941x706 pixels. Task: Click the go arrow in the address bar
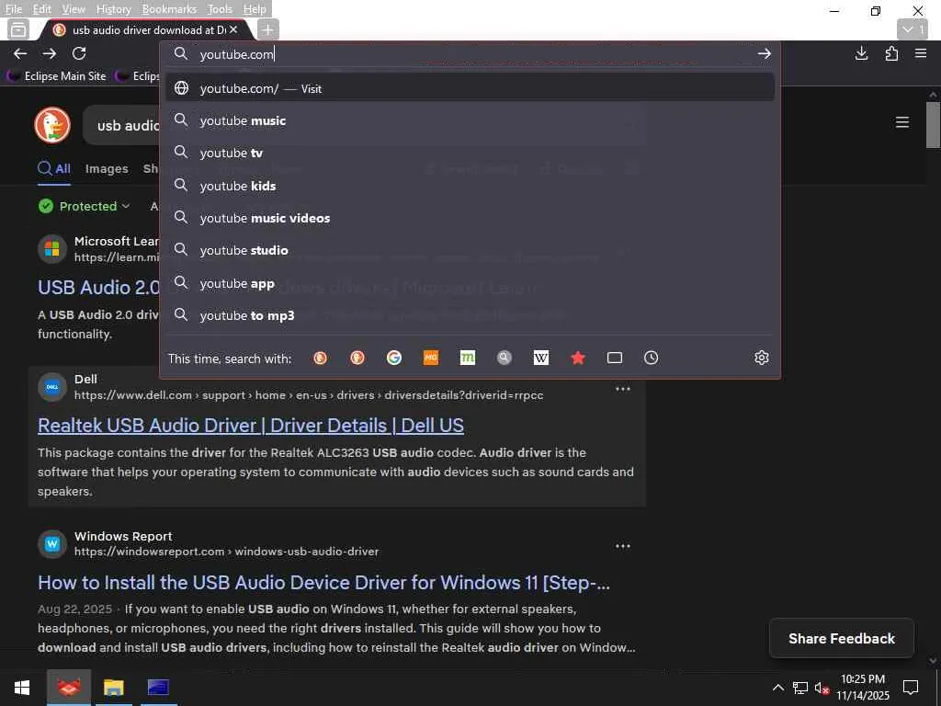764,53
